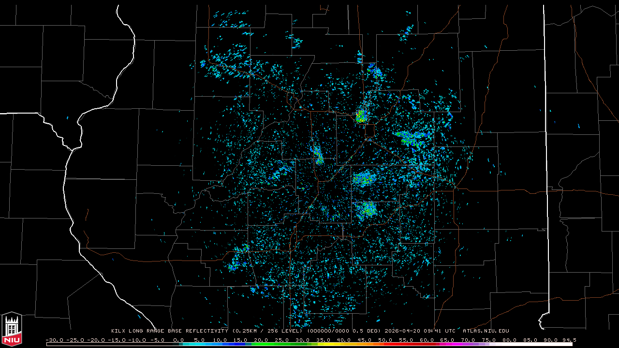Select the 50.0 dBZ label on color scale
Viewport: 619px width, 348px height.
coord(386,340)
